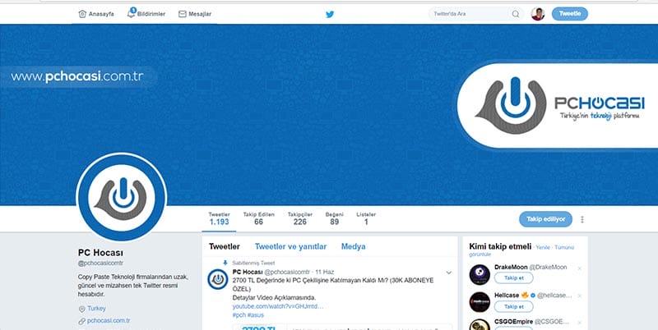Click DrakeMoon's avatar in suggestions
The width and height of the screenshot is (658, 330).
(x=480, y=273)
